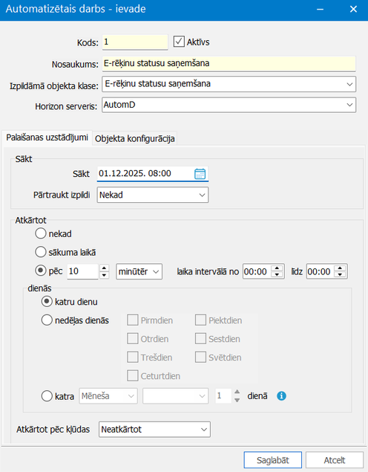The image size is (368, 472).
Task: Tick the Otrdien checkbox
Action: (133, 339)
